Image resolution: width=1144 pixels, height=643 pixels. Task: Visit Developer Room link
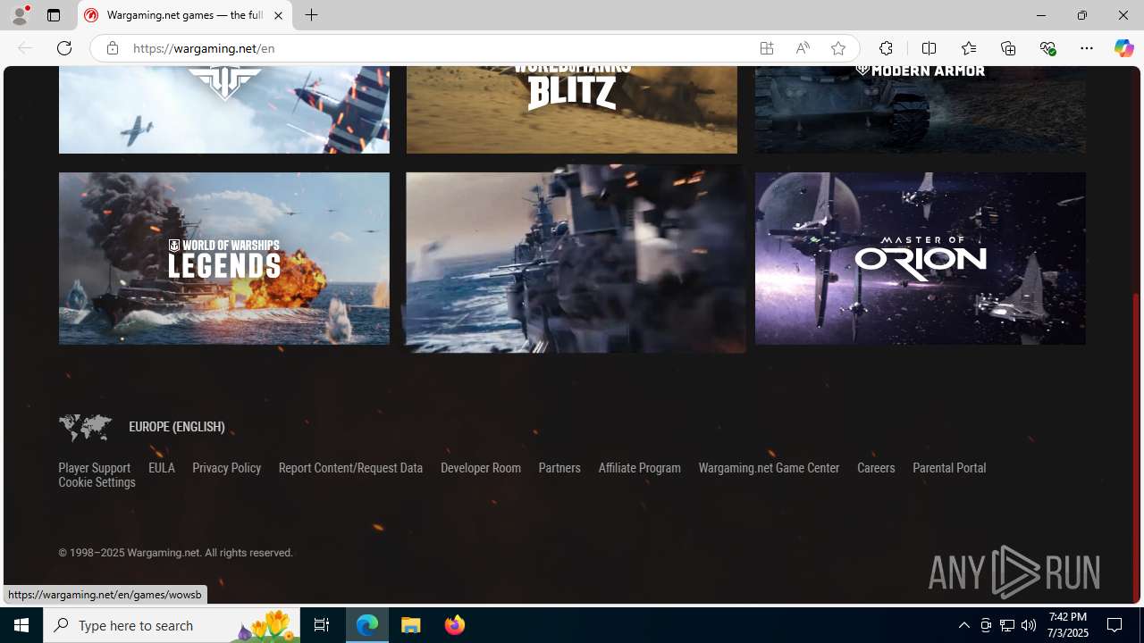tap(481, 468)
